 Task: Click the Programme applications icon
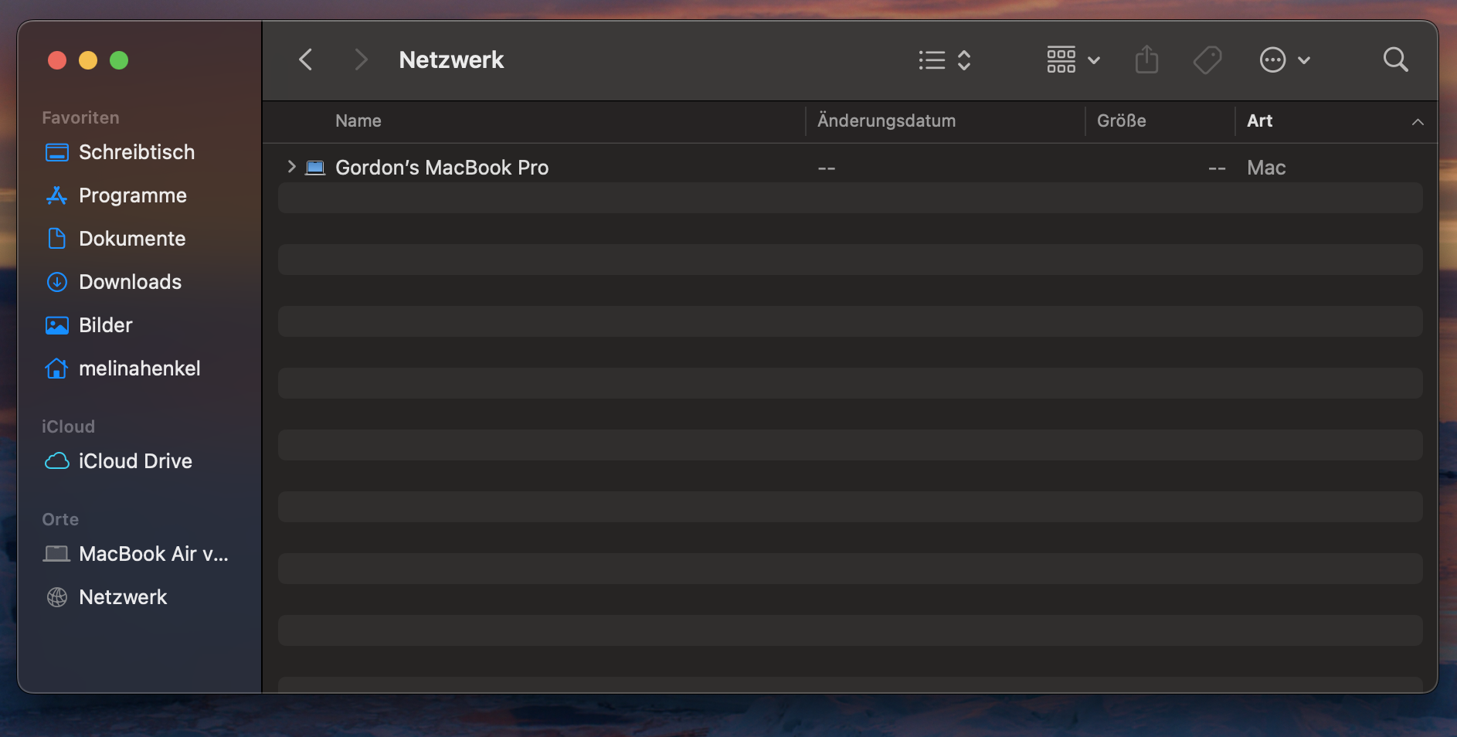[57, 195]
